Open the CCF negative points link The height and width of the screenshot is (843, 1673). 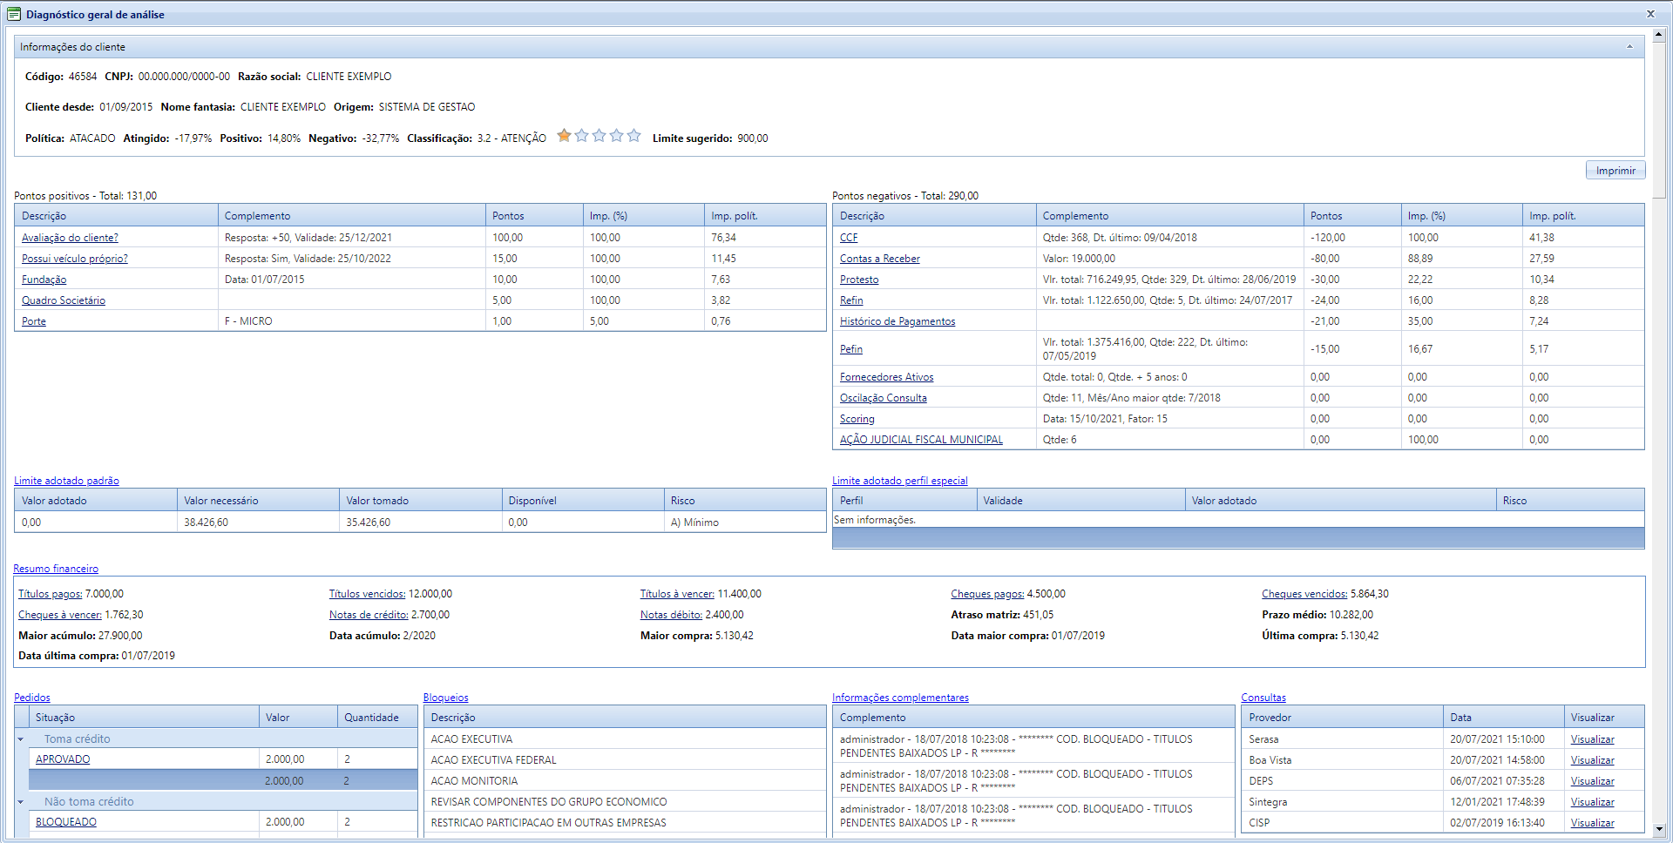[x=849, y=238]
